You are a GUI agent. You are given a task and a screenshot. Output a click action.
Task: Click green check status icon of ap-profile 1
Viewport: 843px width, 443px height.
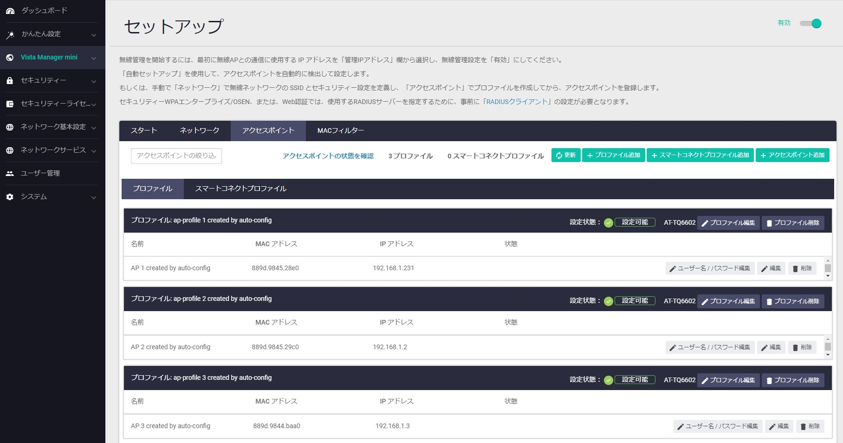point(608,223)
